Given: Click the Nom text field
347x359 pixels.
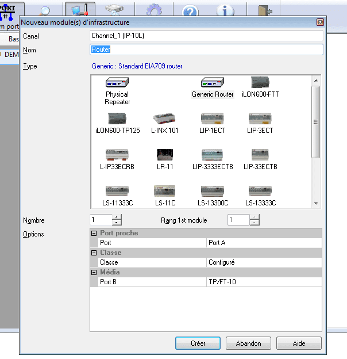Looking at the screenshot, I should pos(206,50).
